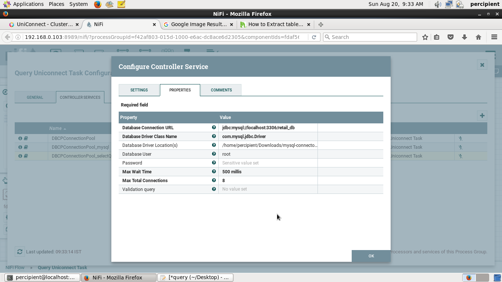Enable the DBCPConnectionPool_selectQ service lightning toggle
The width and height of the screenshot is (502, 282).
pyautogui.click(x=460, y=156)
